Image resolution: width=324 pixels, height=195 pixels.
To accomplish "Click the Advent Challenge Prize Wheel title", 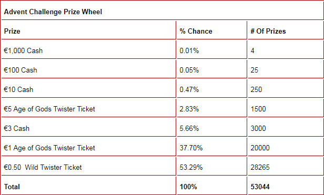I will [x=53, y=12].
